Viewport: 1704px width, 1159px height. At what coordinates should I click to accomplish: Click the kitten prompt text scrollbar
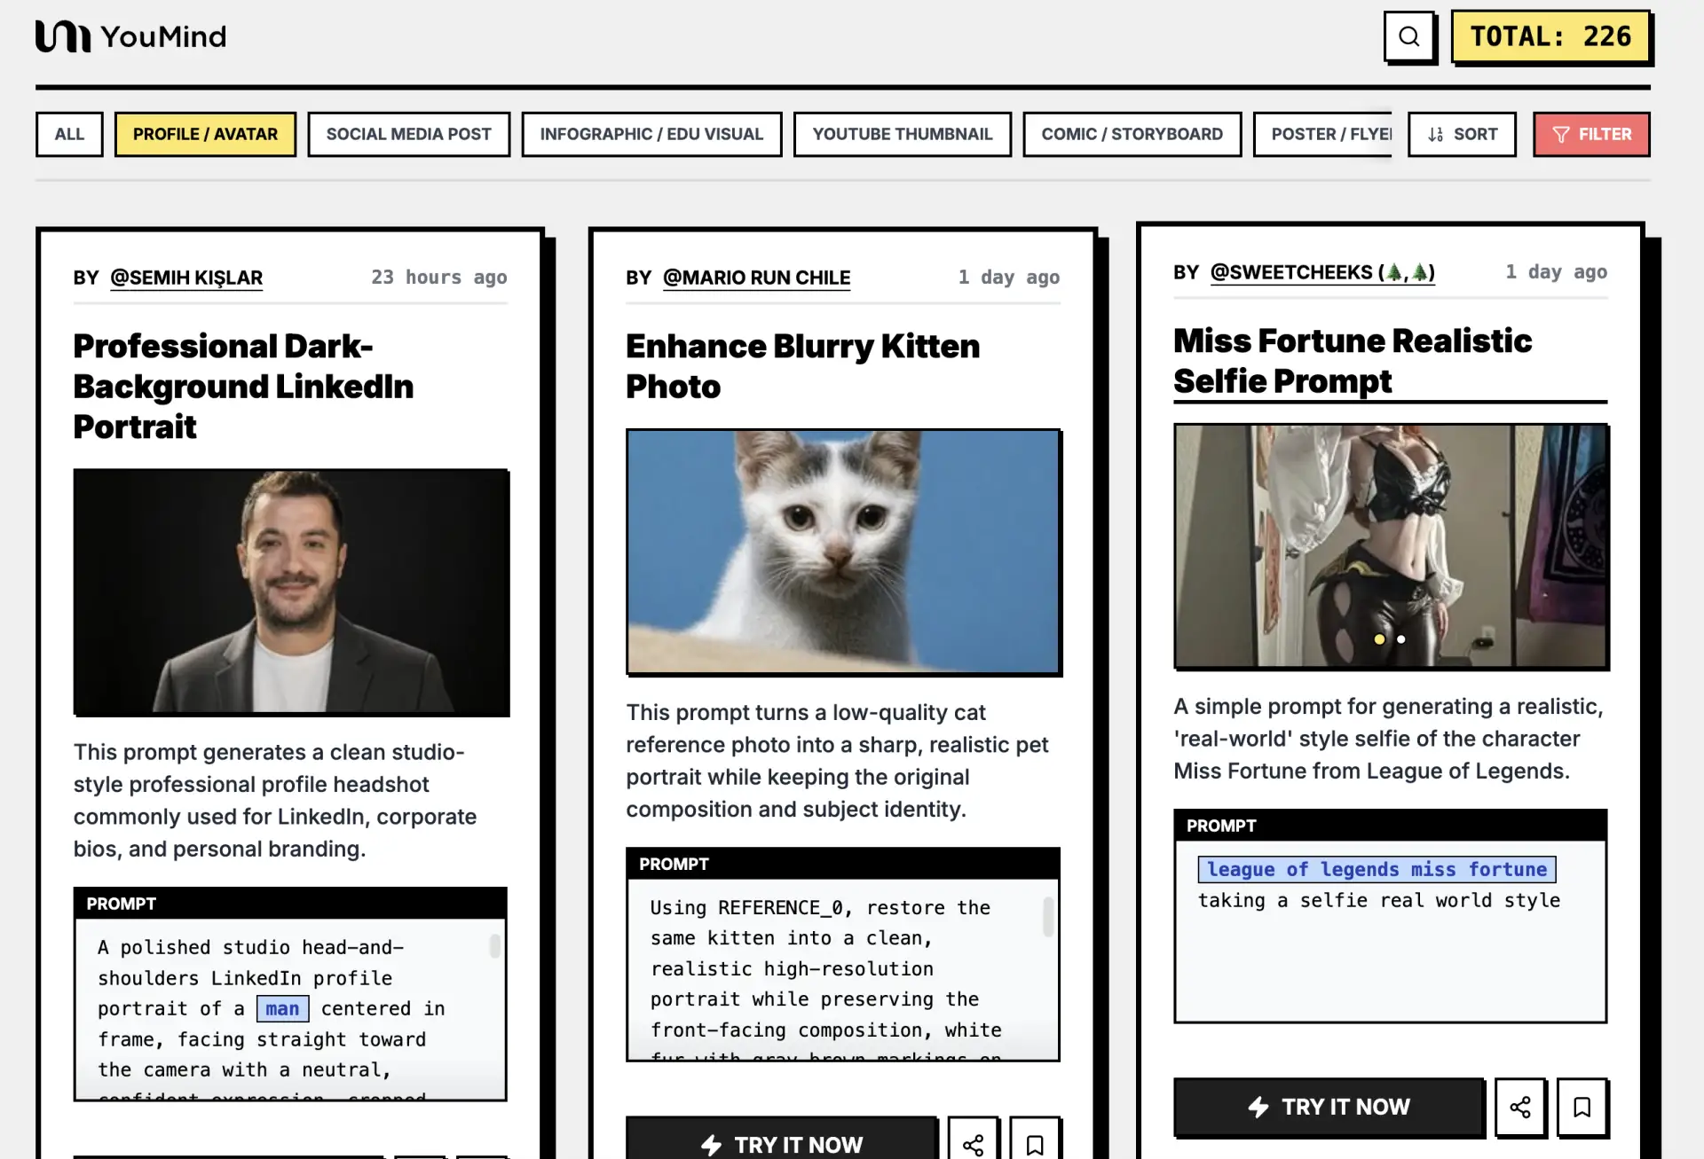pos(1048,917)
